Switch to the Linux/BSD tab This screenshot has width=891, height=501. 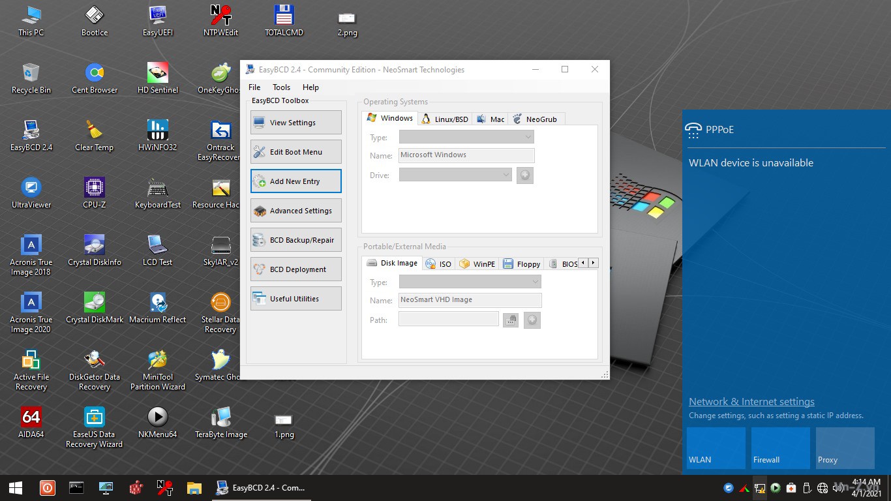(445, 119)
